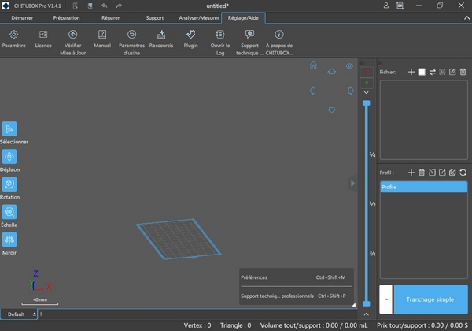Click the up chevron below layer slider
The image size is (472, 331).
(x=367, y=314)
